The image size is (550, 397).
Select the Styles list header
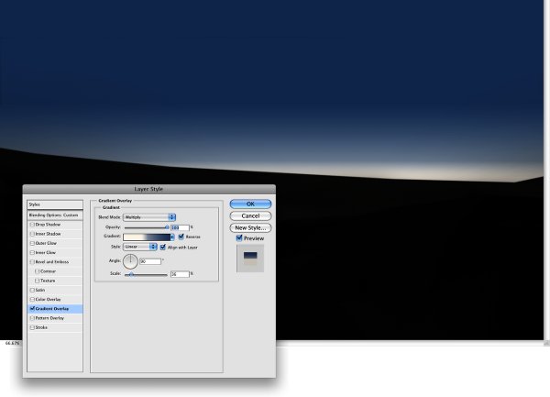coord(55,204)
